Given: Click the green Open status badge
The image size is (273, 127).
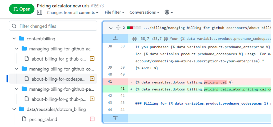Looking at the screenshot, I should (x=22, y=9).
